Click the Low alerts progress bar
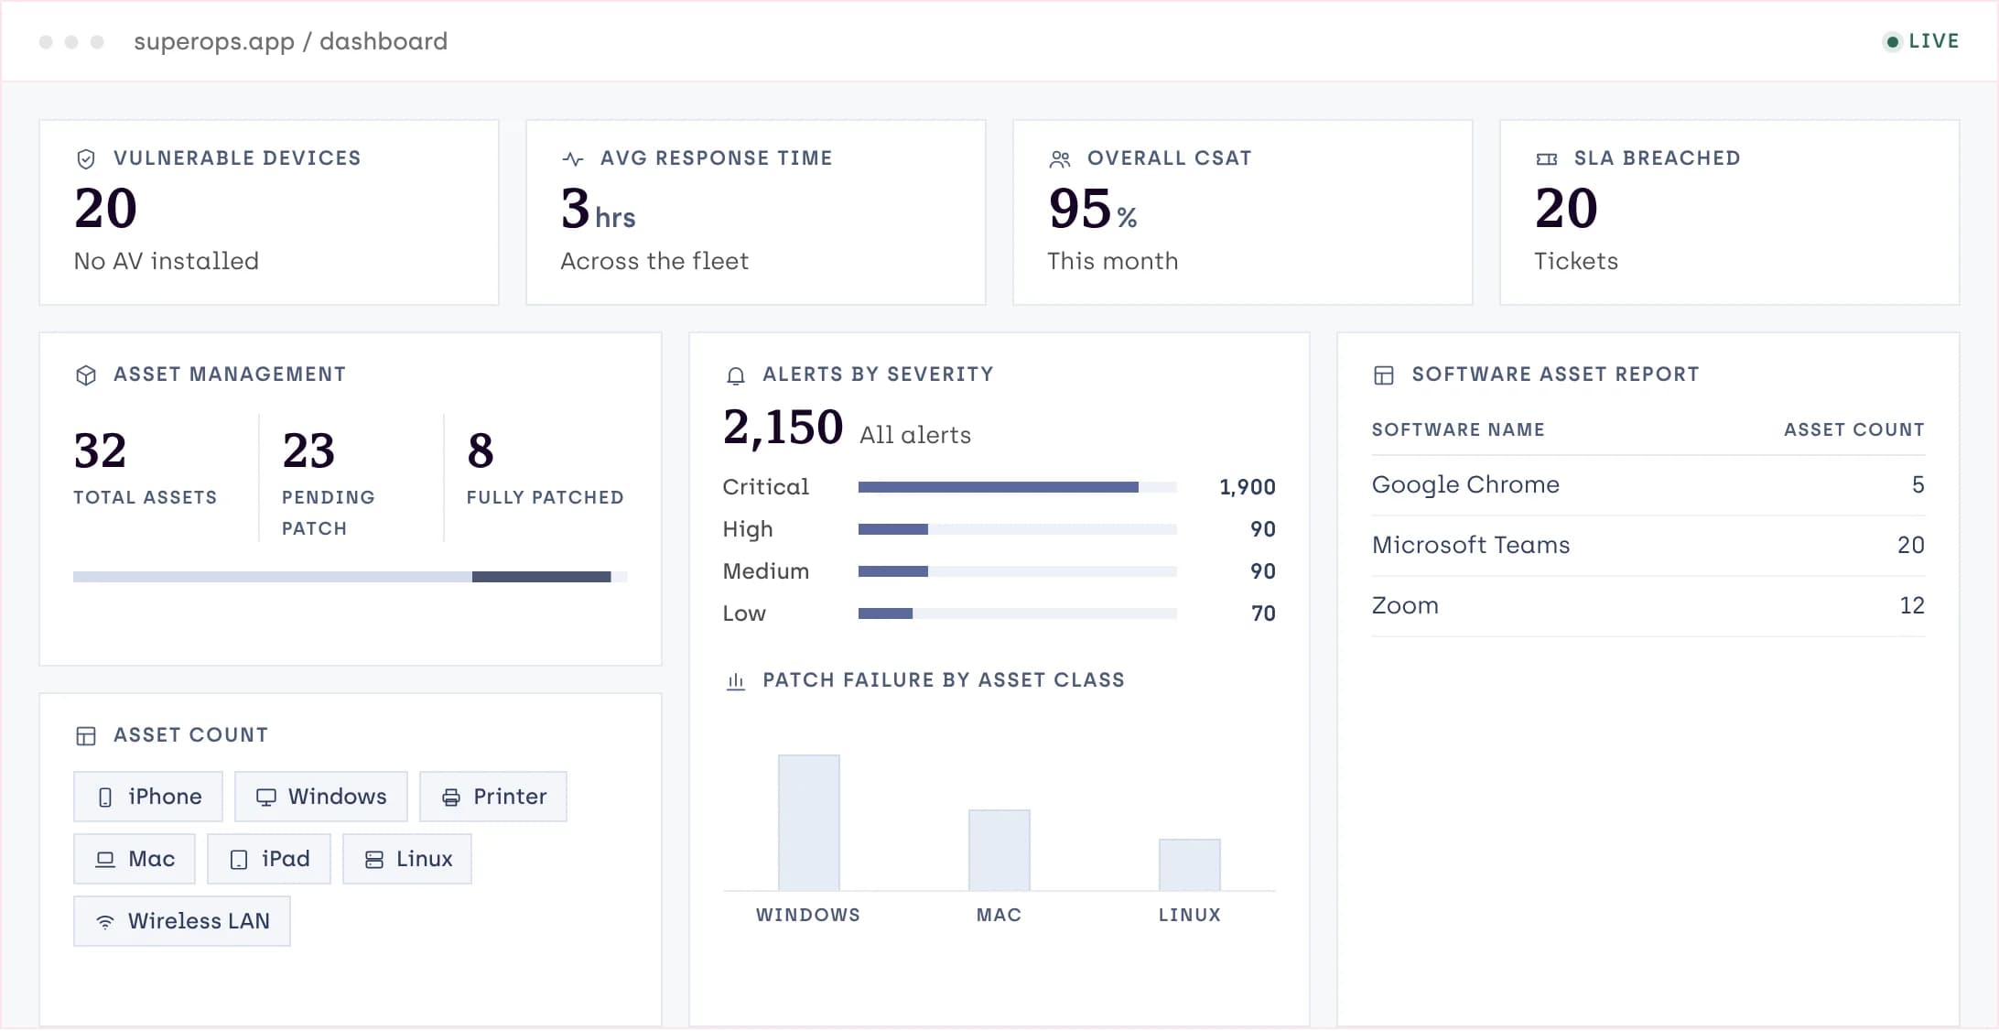The width and height of the screenshot is (1999, 1031). (1018, 613)
